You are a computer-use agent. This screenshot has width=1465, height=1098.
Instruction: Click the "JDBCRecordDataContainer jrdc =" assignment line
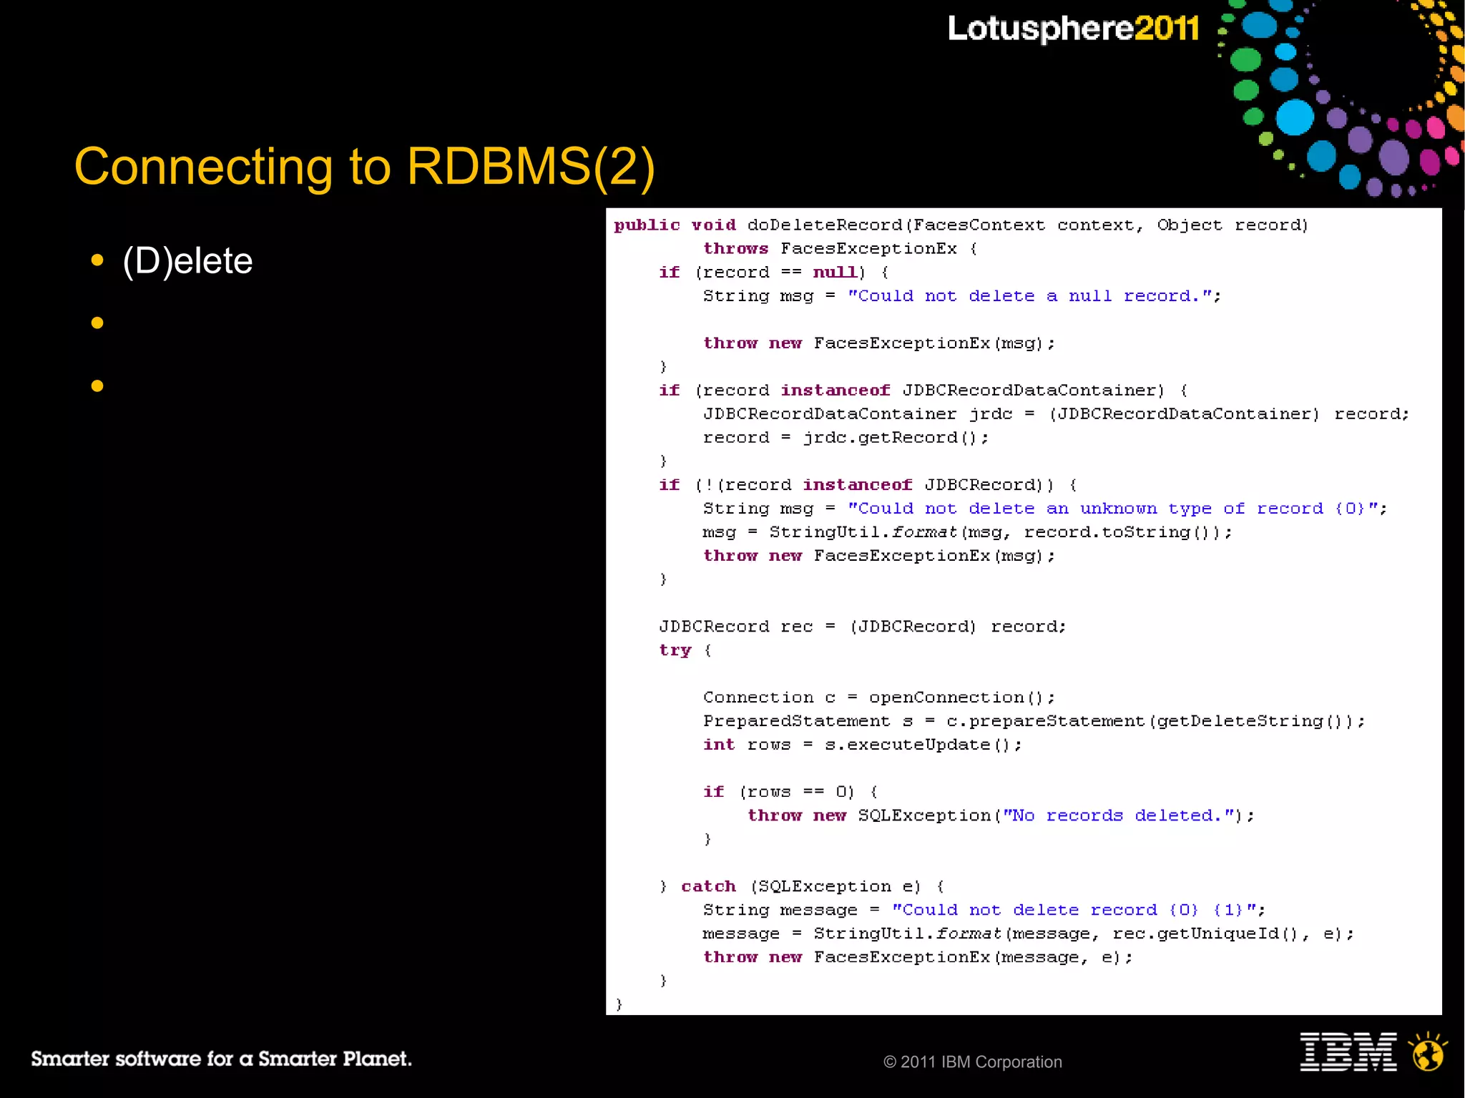[x=1056, y=414]
